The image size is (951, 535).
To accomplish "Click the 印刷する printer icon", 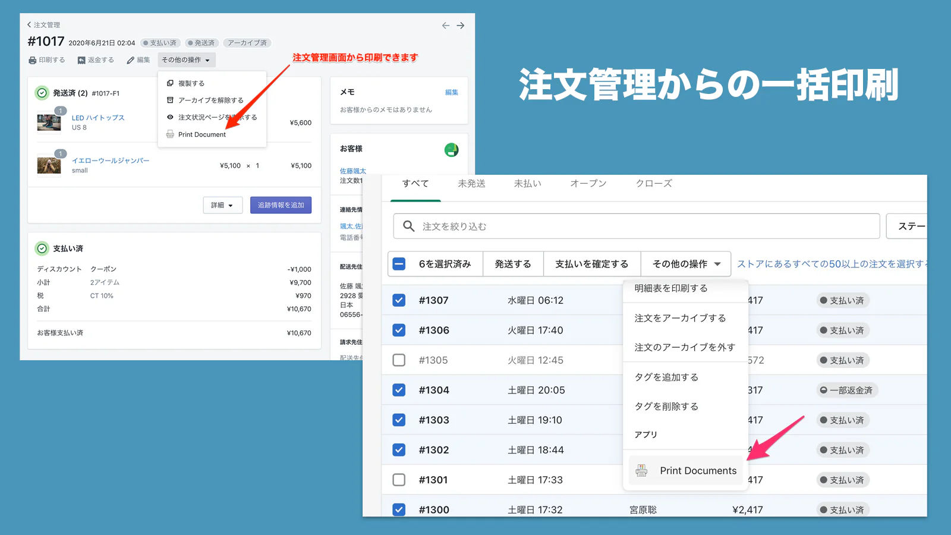I will click(33, 60).
